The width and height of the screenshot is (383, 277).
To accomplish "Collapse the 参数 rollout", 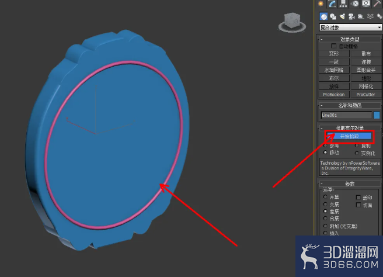I will (x=350, y=183).
